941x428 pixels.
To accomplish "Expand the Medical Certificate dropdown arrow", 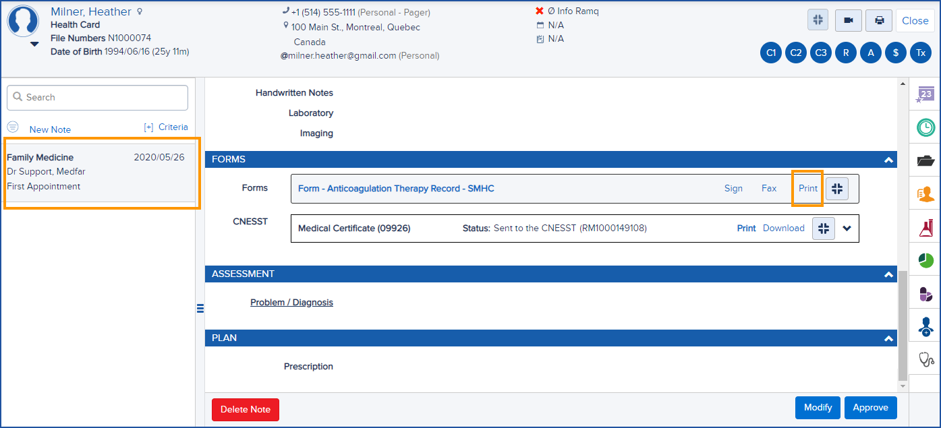I will [847, 228].
